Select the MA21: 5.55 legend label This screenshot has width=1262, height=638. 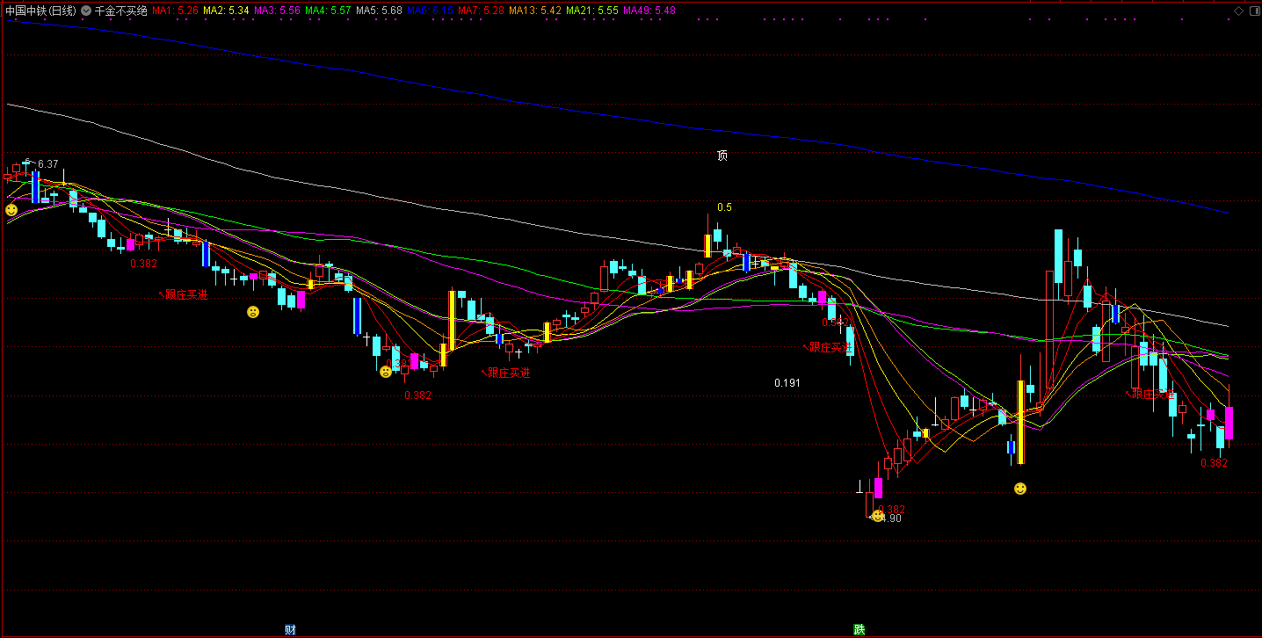[x=592, y=11]
